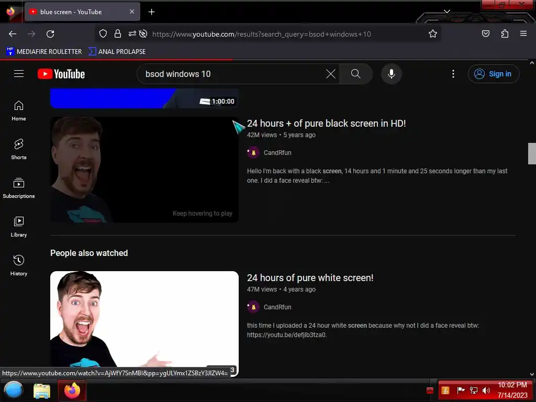
Task: Click CandRfun avatar under white screen video
Action: click(253, 307)
